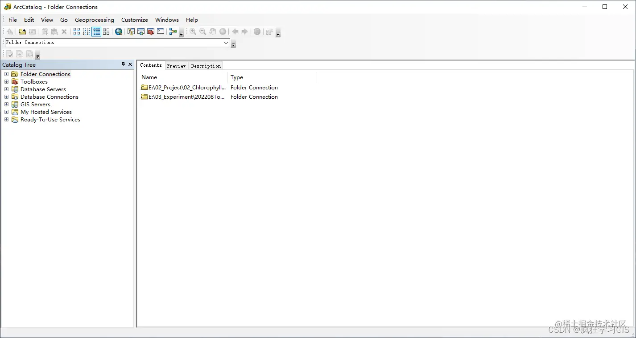Viewport: 636px width, 338px height.
Task: Click the Validate Metadata icon
Action: pyautogui.click(x=10, y=54)
